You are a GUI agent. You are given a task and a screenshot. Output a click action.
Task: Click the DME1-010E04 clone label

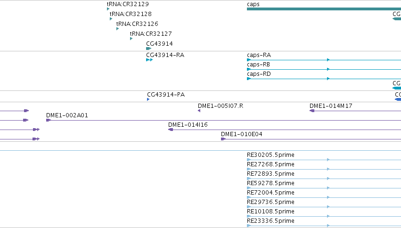click(x=242, y=134)
